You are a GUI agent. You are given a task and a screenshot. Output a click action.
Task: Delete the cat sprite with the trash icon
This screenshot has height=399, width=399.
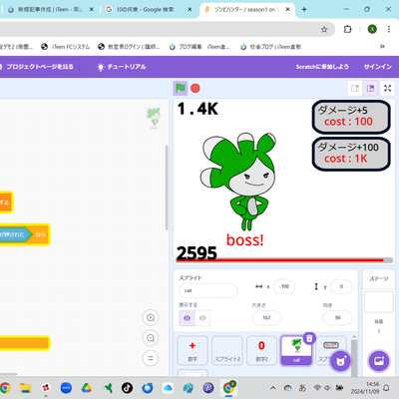tap(309, 338)
